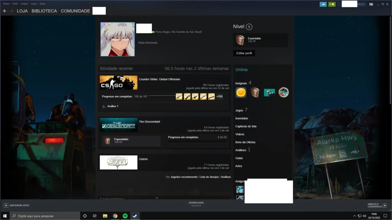This screenshot has height=220, width=392.
Task: Click the round colorful badge under Insígnias
Action: click(283, 92)
